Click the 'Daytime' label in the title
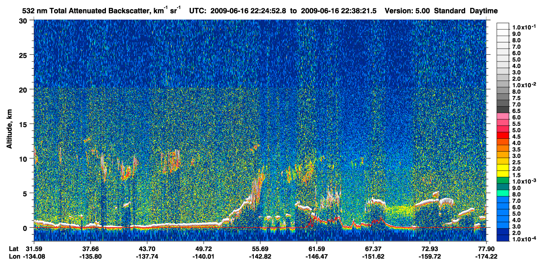Screen dimensions: 540x277 (484, 11)
